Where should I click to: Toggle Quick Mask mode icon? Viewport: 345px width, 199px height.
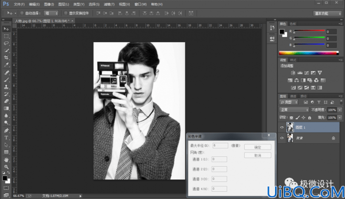click(x=6, y=188)
